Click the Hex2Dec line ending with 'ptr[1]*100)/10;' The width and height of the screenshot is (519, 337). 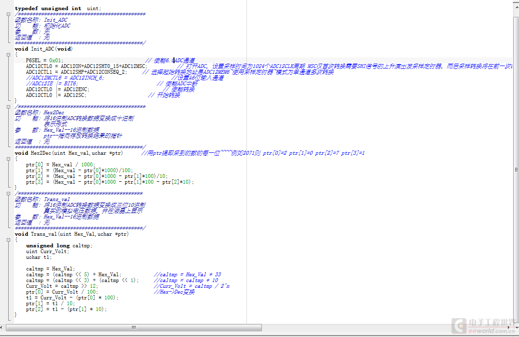point(97,176)
